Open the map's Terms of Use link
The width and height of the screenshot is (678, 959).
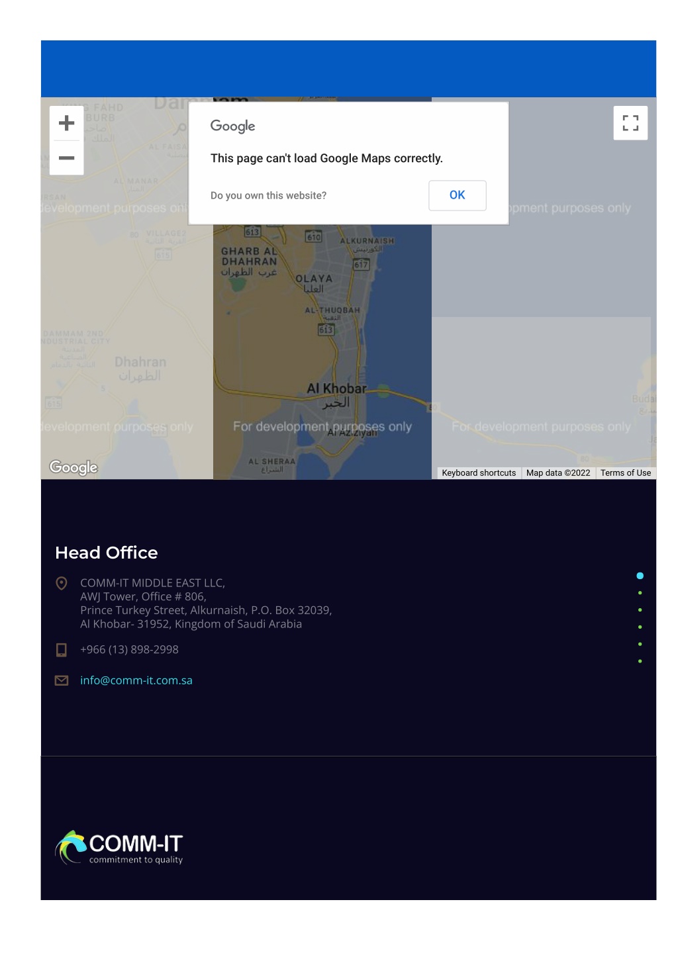pos(626,473)
